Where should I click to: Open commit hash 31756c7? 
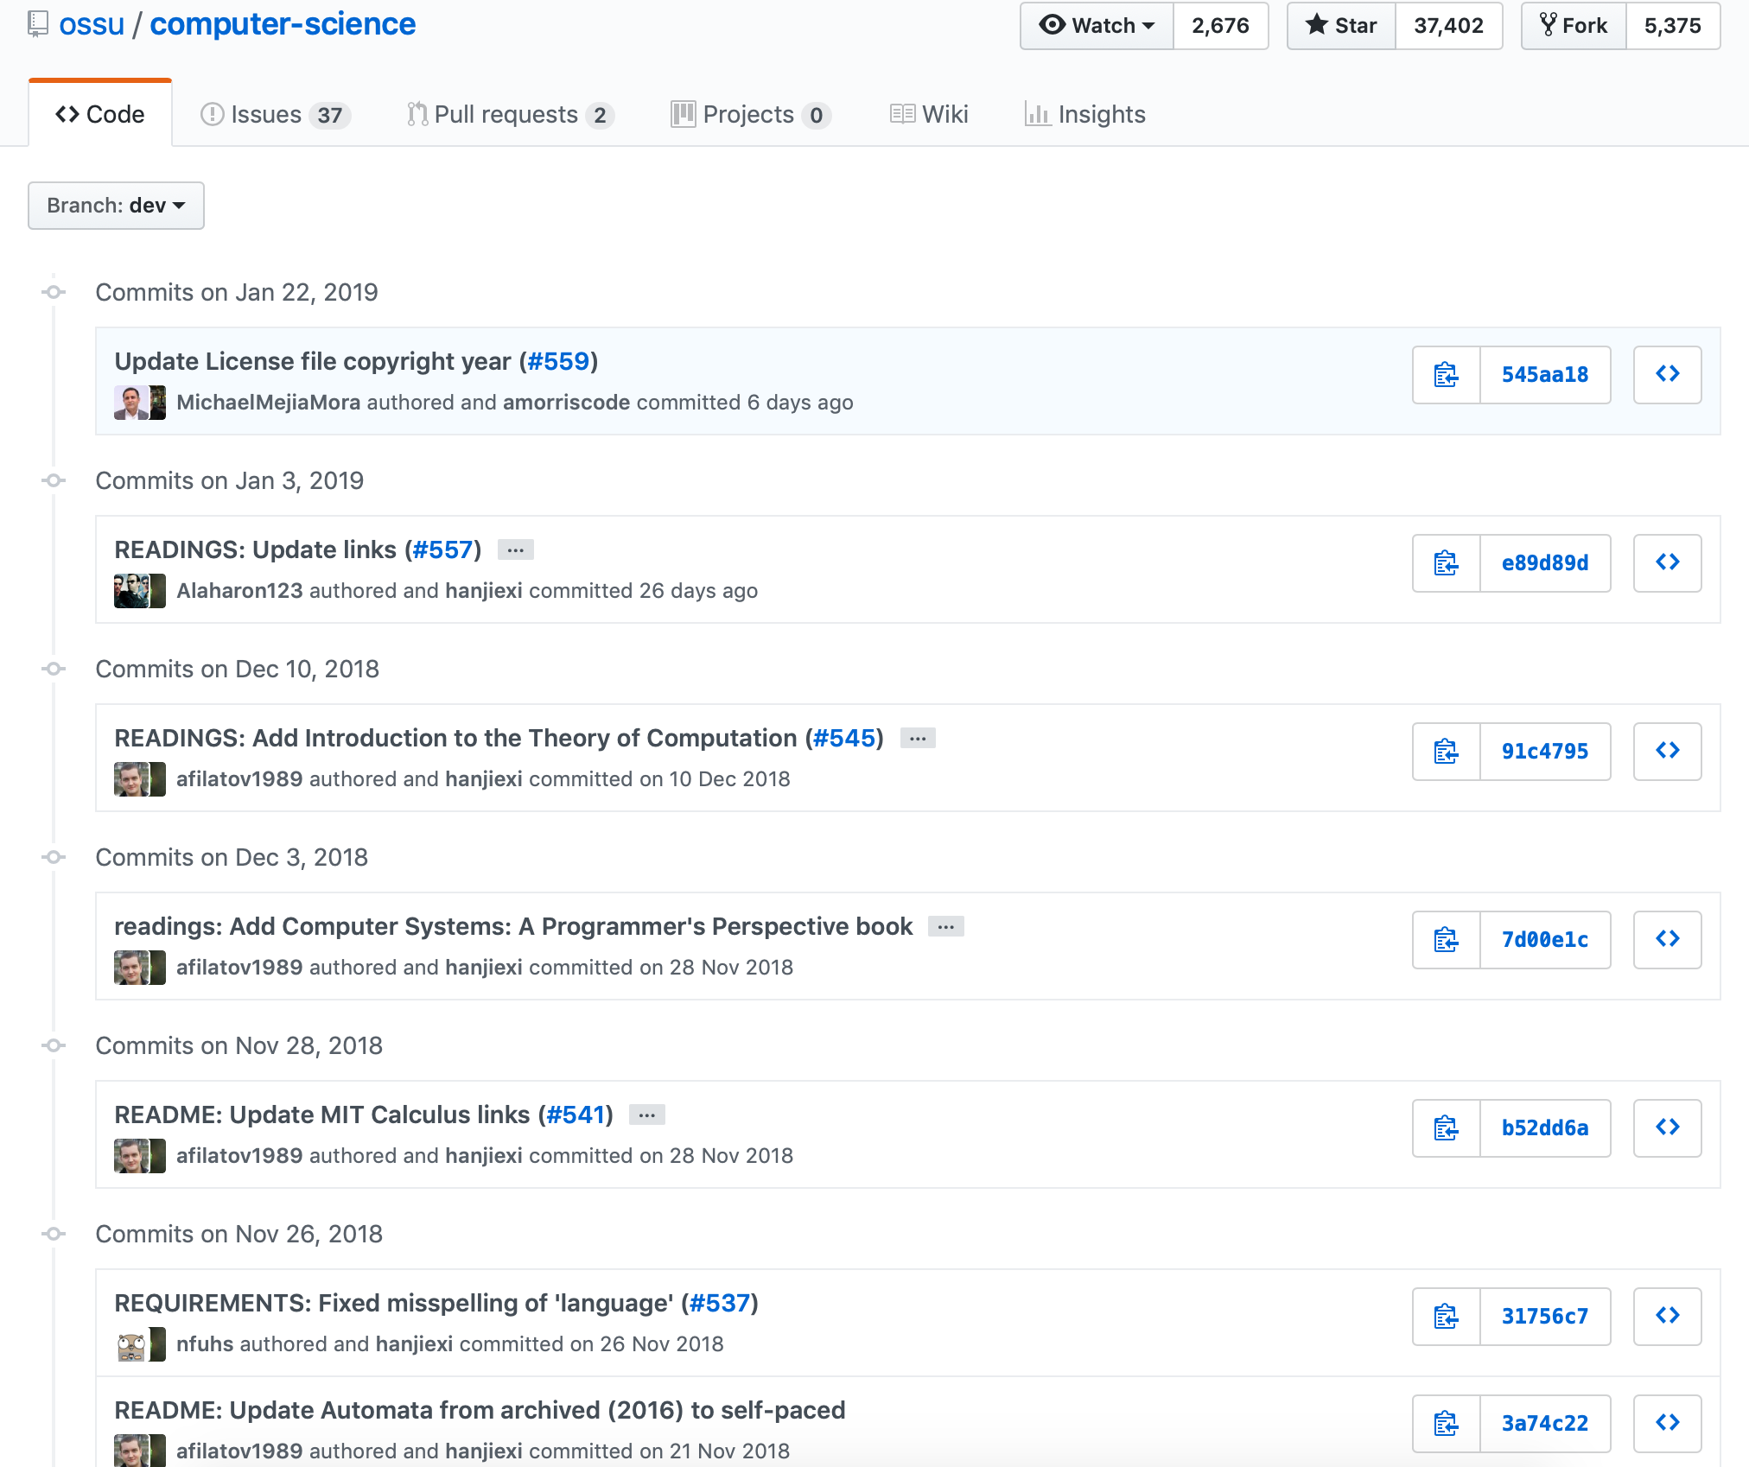(1545, 1317)
